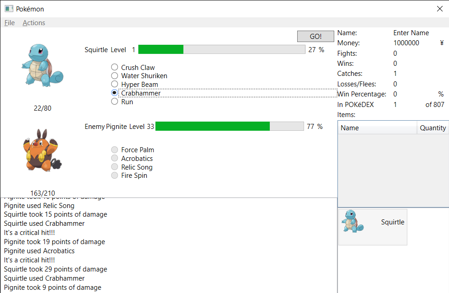This screenshot has width=449, height=293.
Task: Click the 163/210 HP text under Pignite
Action: coord(43,193)
